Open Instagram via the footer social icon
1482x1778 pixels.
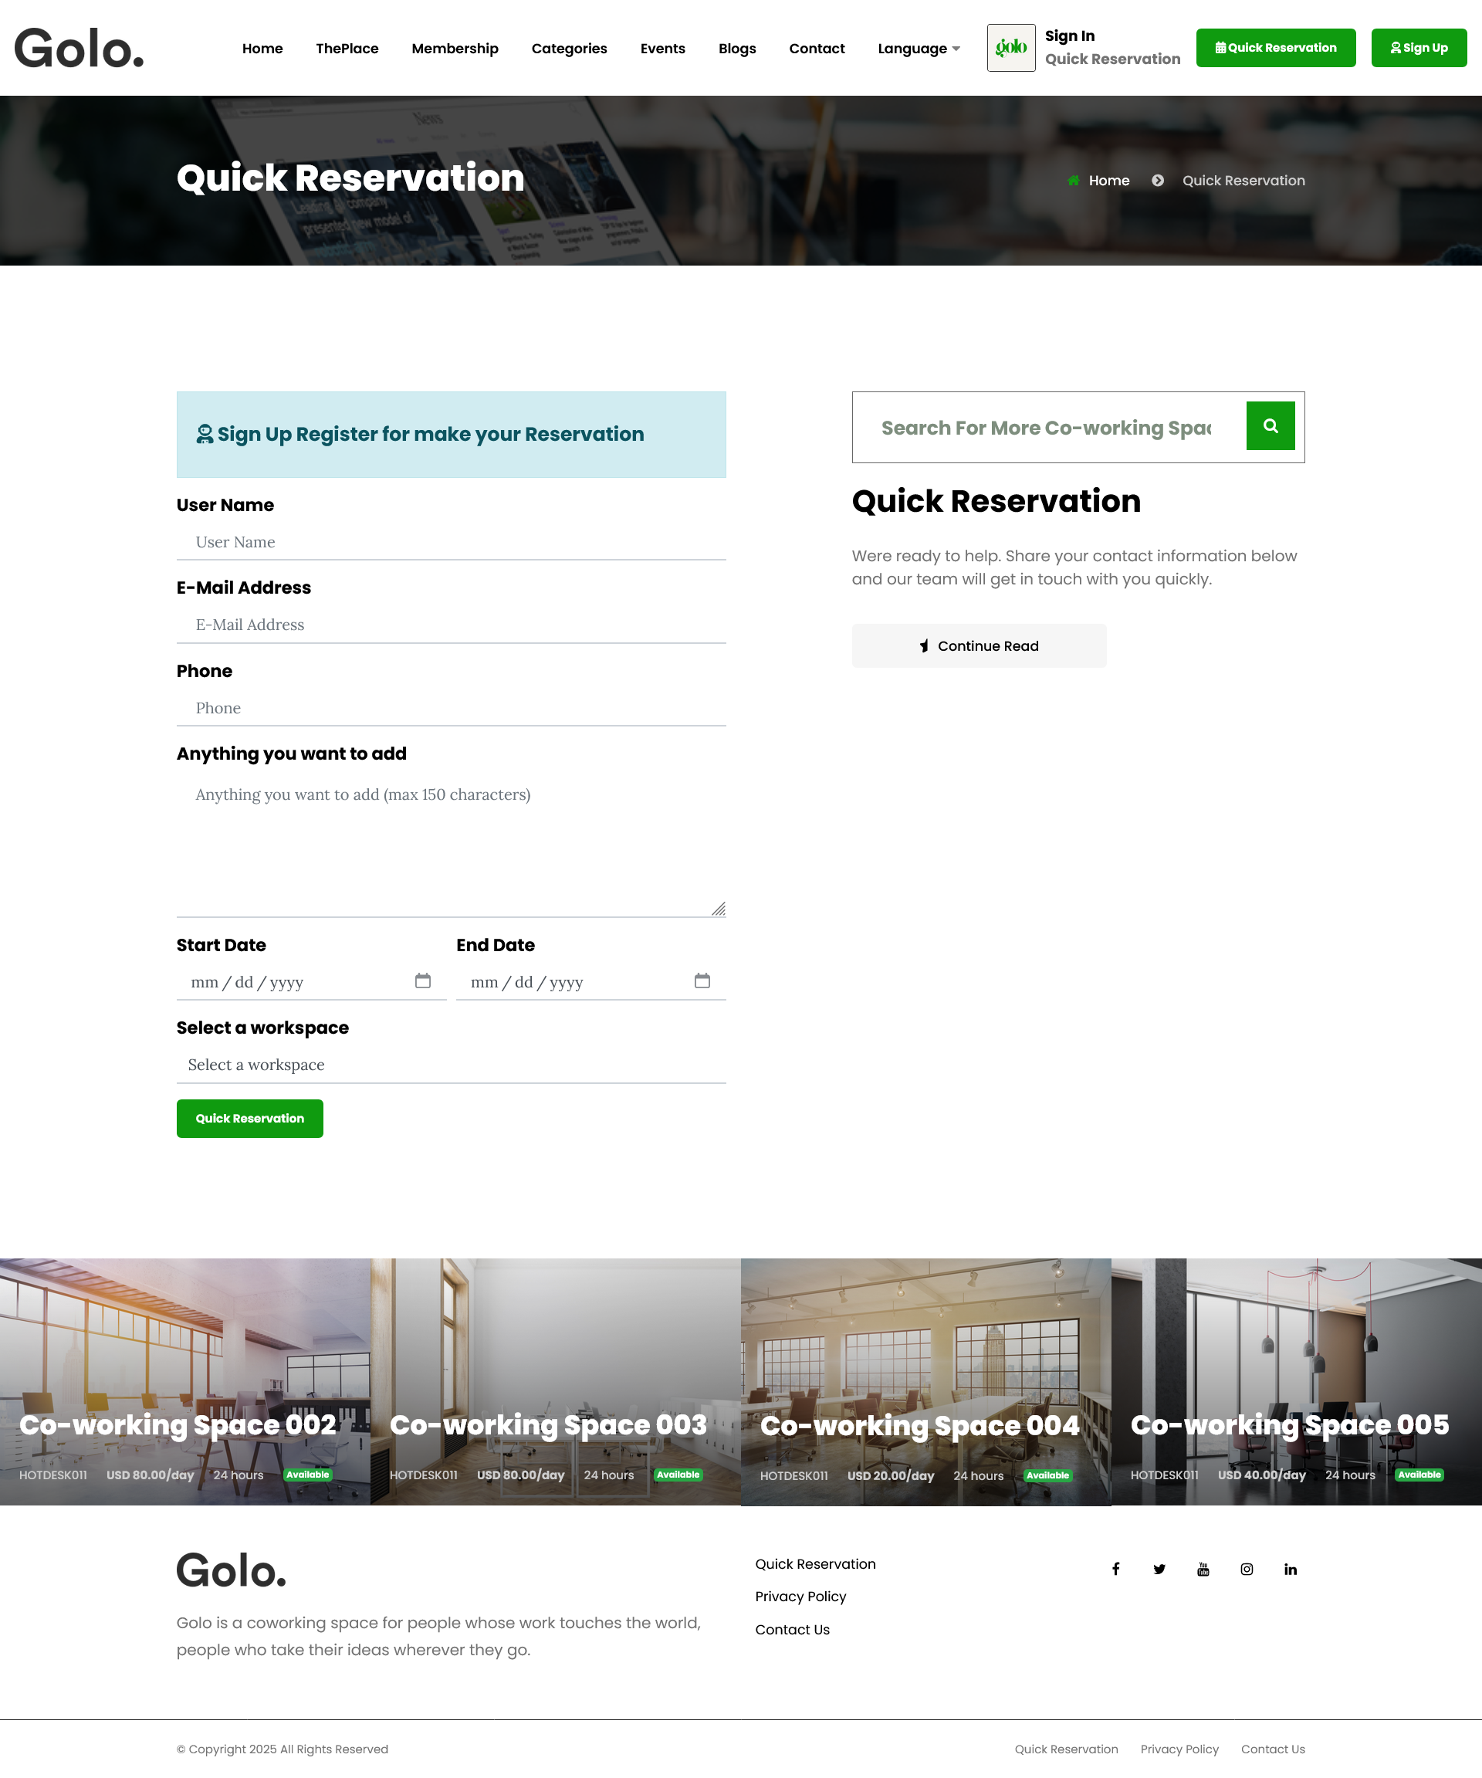pos(1246,1568)
